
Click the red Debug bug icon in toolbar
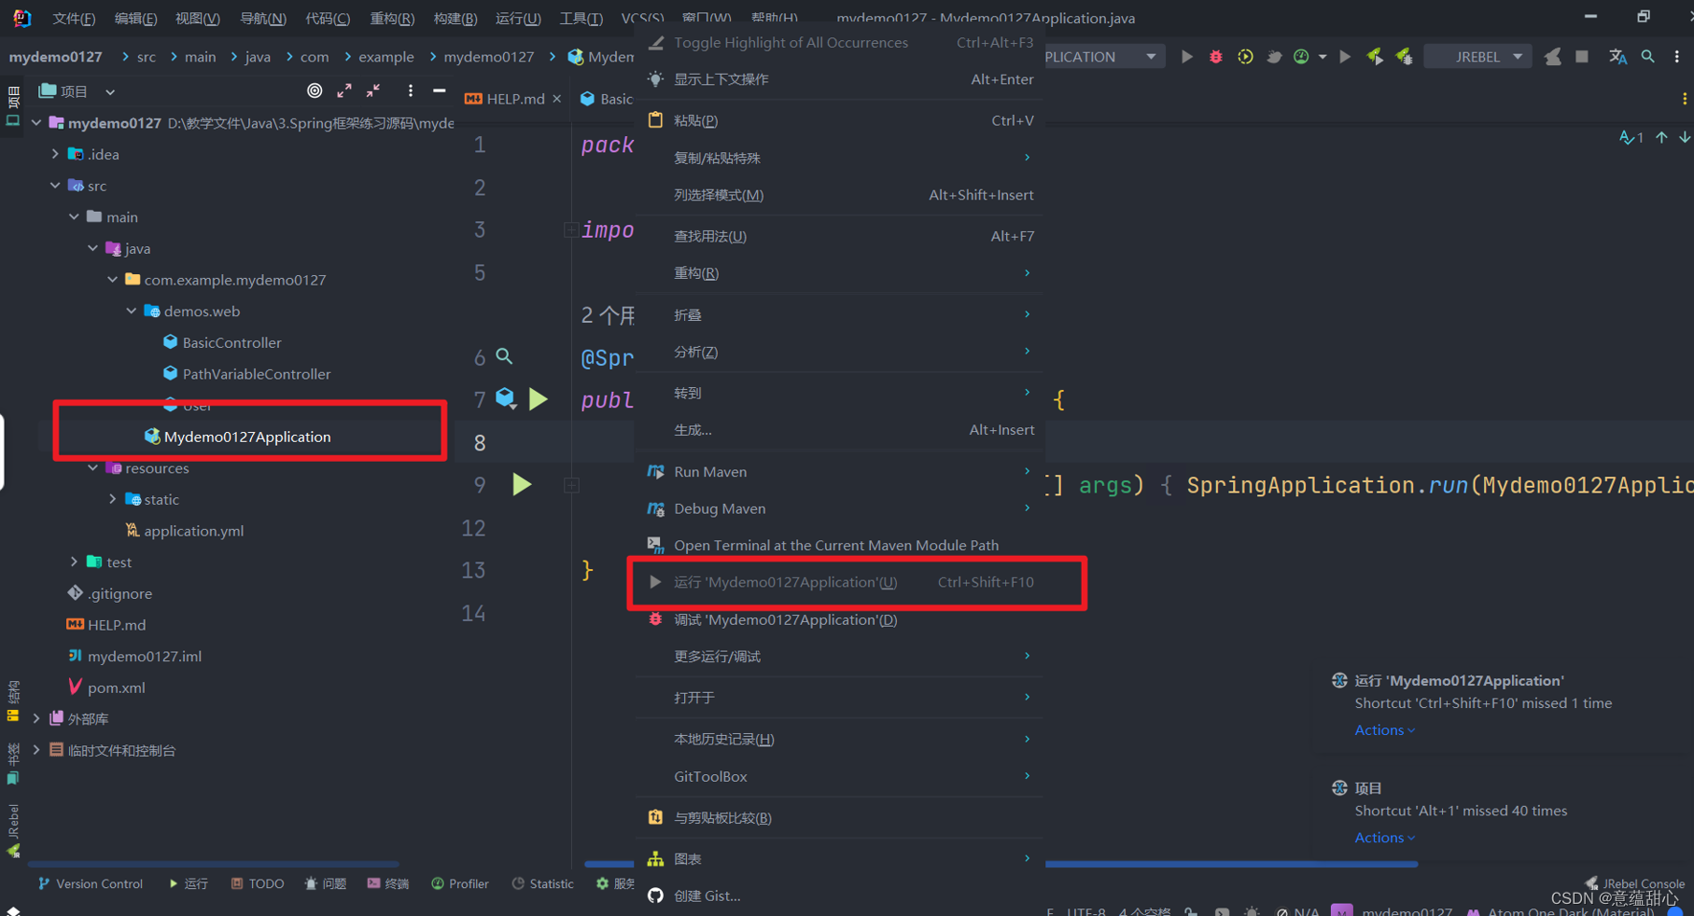(x=1215, y=57)
